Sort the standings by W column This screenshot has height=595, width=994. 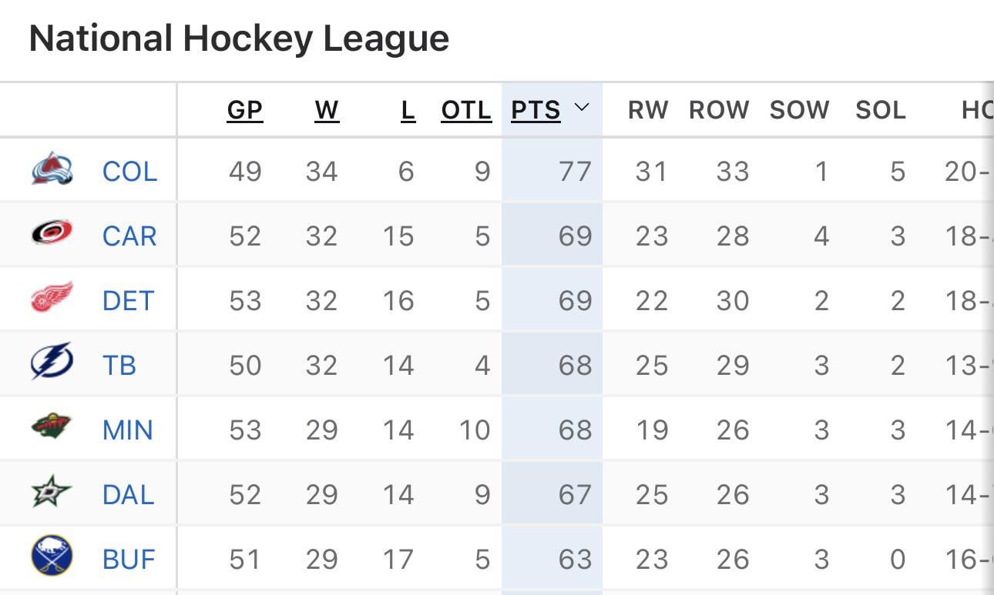[327, 109]
